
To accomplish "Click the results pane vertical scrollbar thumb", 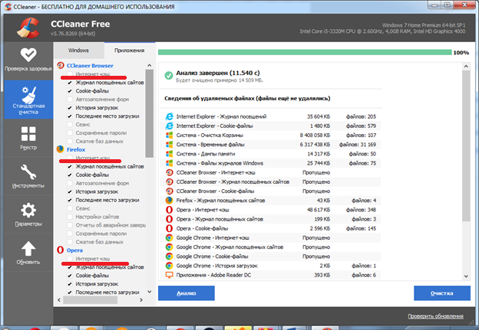I will pyautogui.click(x=466, y=146).
